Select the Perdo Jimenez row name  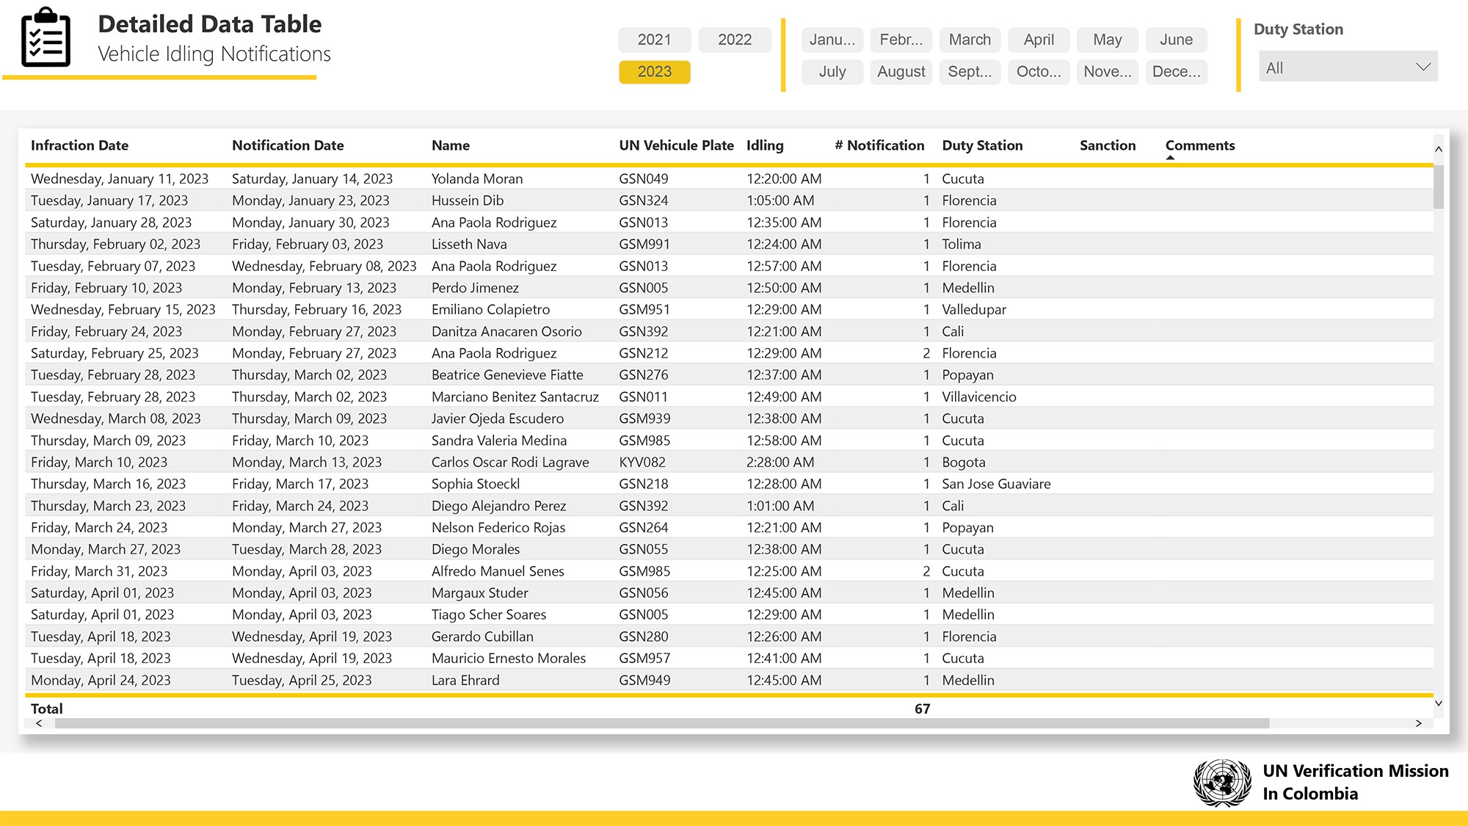pyautogui.click(x=475, y=288)
